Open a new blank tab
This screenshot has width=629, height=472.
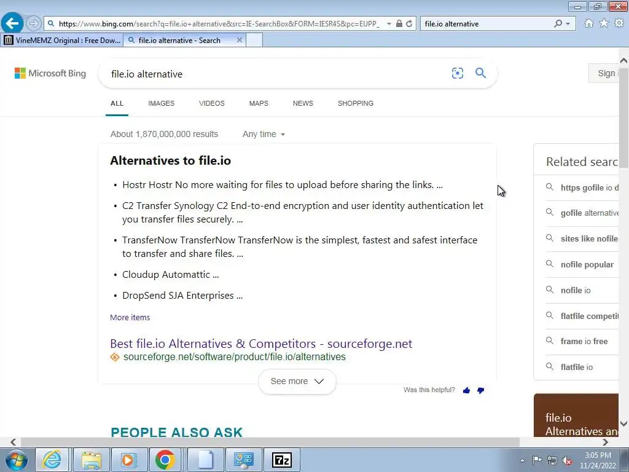pyautogui.click(x=254, y=40)
